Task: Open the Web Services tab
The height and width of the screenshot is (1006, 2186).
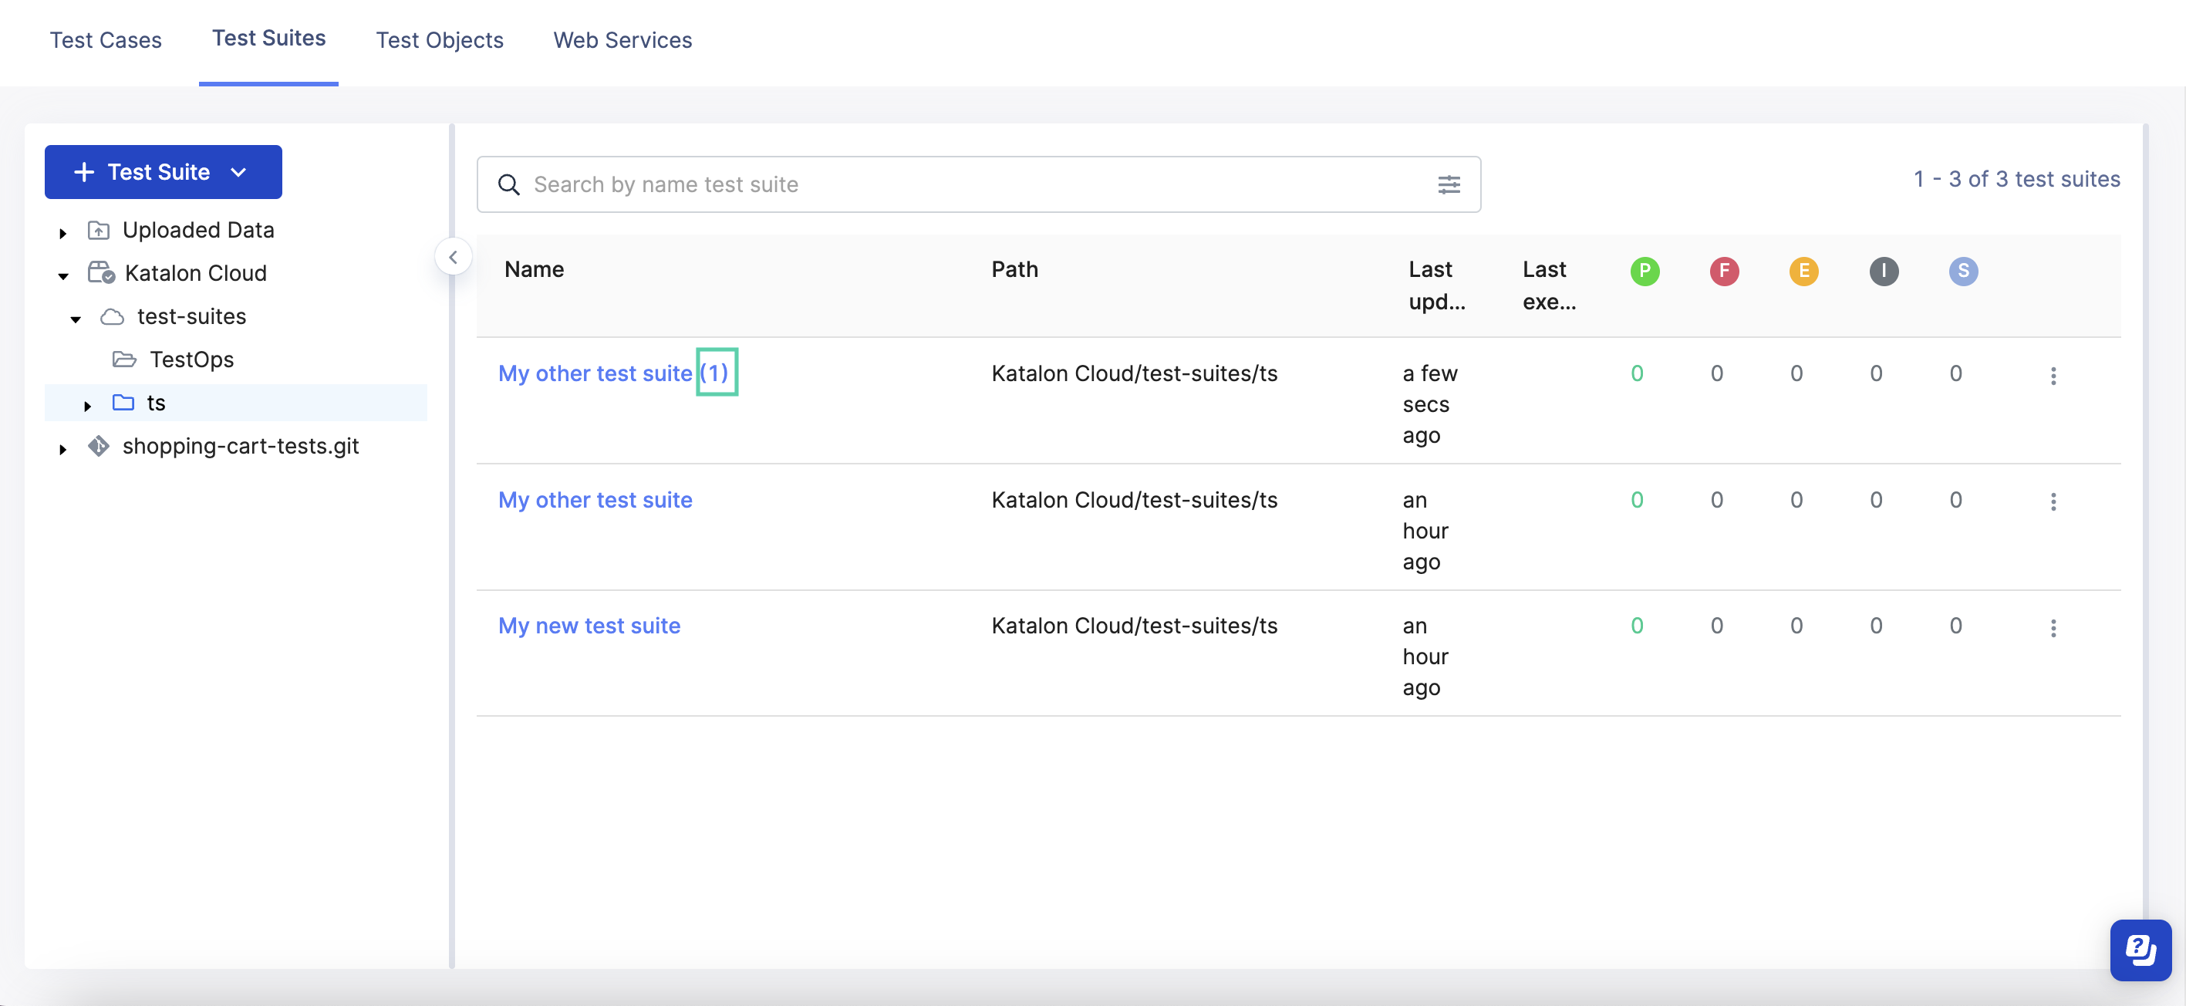Action: point(622,40)
